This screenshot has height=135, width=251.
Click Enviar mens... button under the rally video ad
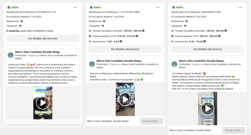[x=151, y=121]
